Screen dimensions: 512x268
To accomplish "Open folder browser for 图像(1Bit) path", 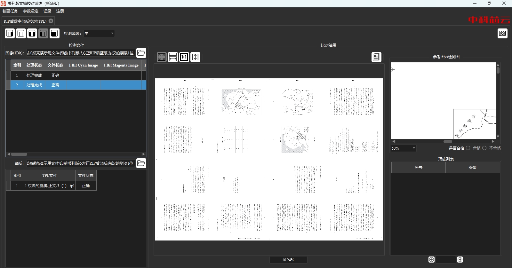I will click(x=141, y=53).
